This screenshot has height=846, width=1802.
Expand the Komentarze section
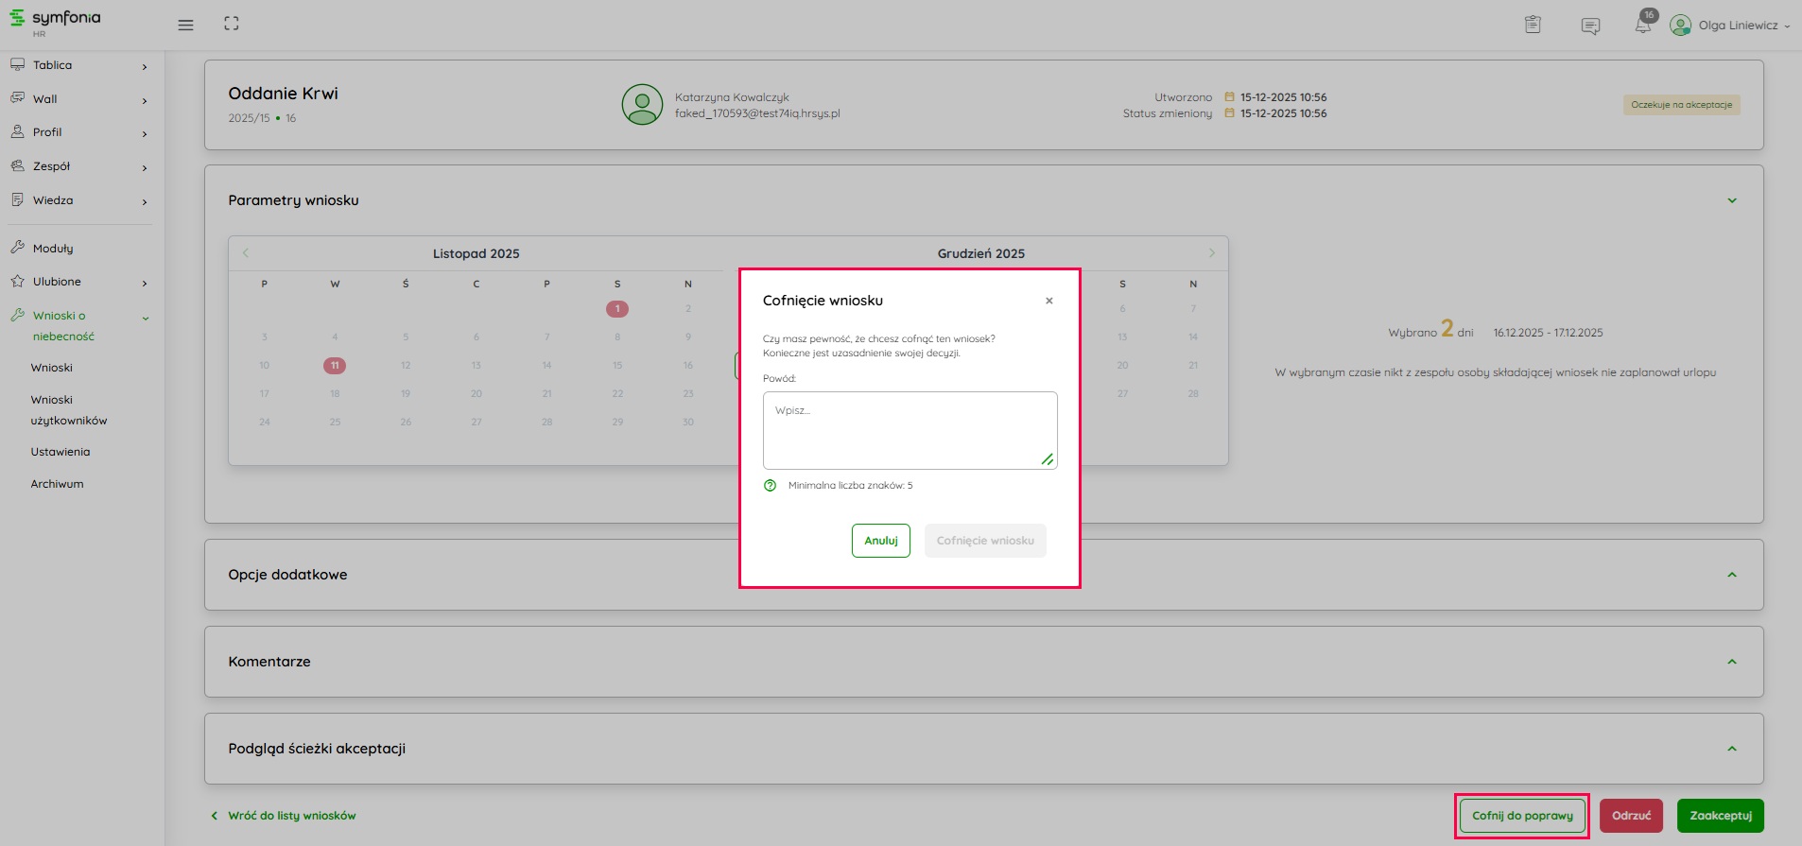pyautogui.click(x=1731, y=662)
